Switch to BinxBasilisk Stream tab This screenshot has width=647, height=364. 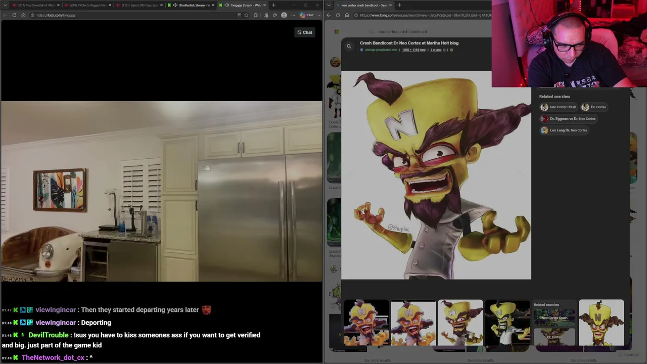tap(191, 5)
